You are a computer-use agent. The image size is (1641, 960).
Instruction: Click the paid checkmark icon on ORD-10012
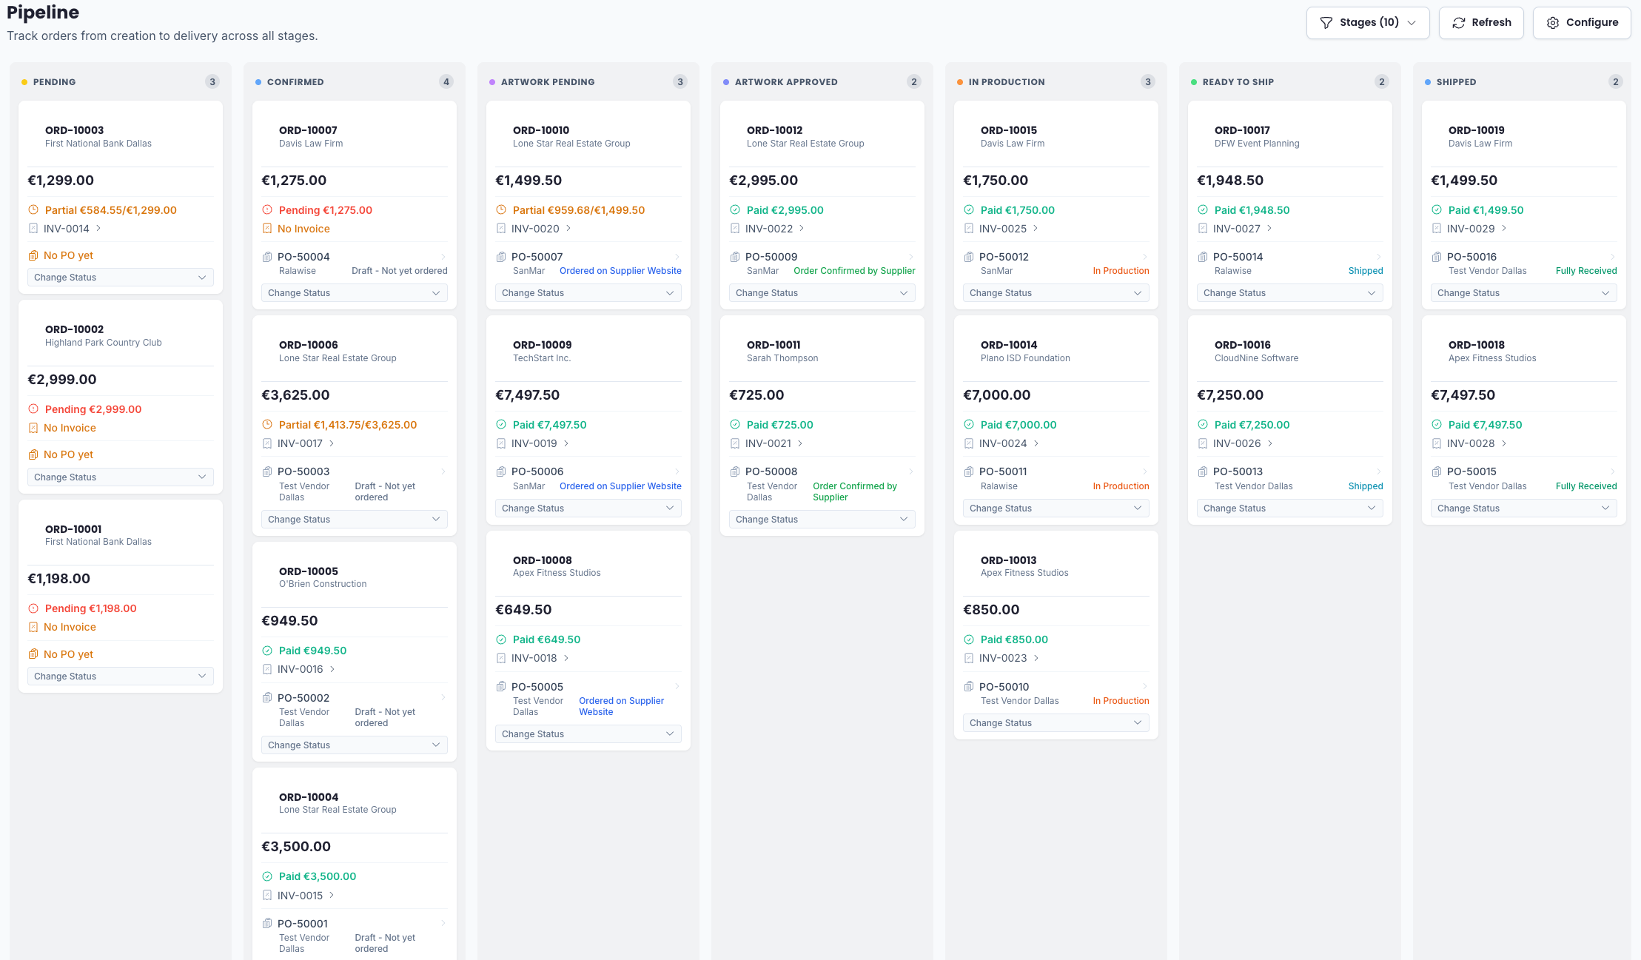(x=735, y=210)
